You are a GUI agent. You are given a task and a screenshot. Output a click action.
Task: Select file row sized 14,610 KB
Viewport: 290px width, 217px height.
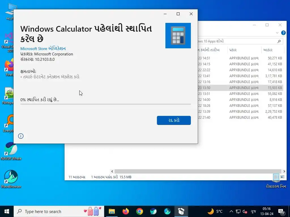point(240,70)
